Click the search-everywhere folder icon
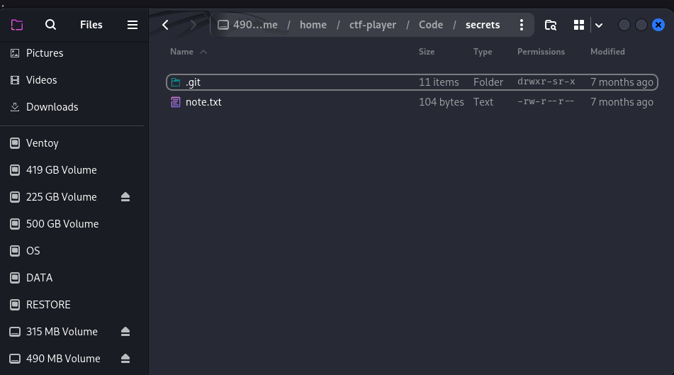674x375 pixels. coord(551,25)
